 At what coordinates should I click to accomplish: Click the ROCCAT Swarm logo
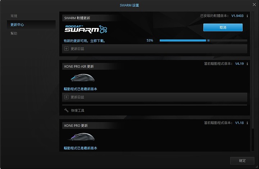[86, 29]
